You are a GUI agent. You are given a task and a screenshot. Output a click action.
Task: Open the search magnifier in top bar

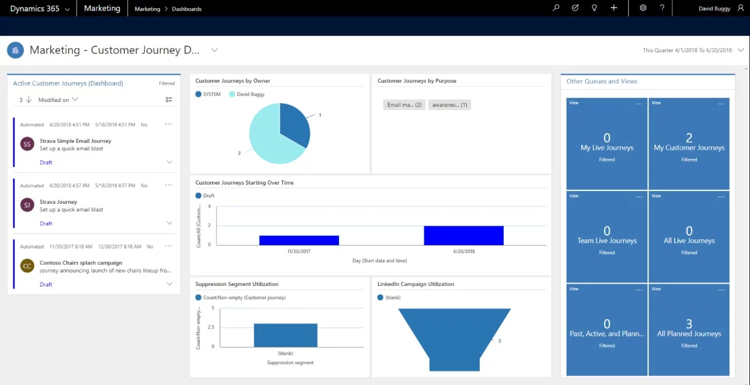pyautogui.click(x=556, y=8)
